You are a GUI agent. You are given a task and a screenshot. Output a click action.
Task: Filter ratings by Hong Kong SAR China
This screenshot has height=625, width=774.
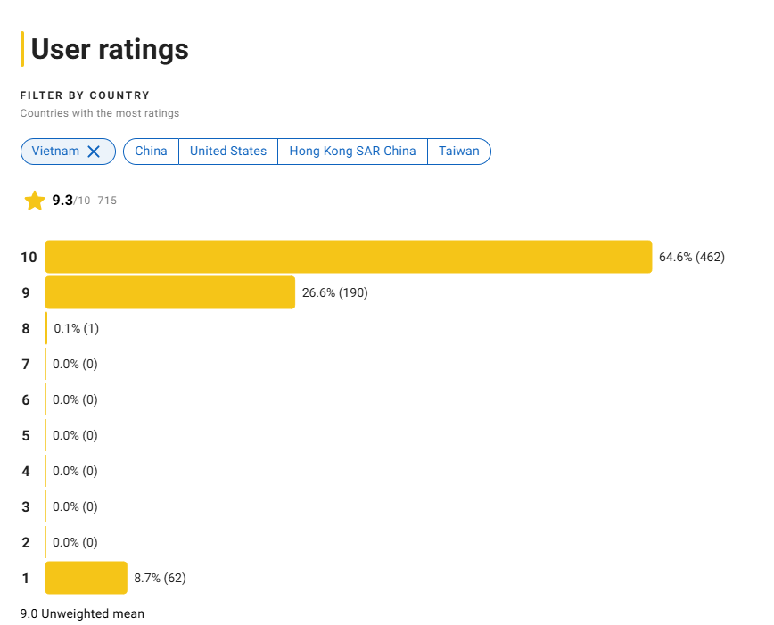(x=352, y=151)
